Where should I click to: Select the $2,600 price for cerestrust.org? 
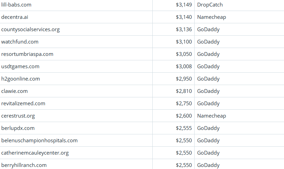click(184, 116)
